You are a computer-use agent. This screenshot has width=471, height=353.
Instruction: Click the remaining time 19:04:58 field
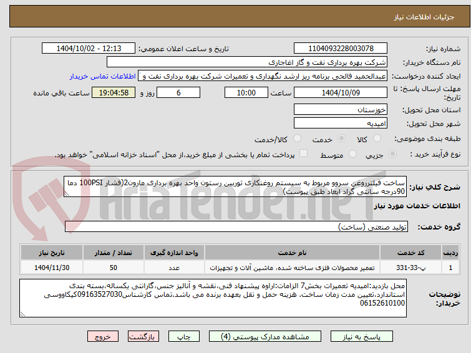(x=114, y=92)
